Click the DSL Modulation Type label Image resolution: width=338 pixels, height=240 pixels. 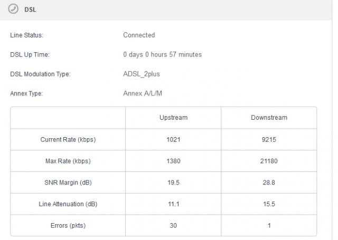point(40,74)
